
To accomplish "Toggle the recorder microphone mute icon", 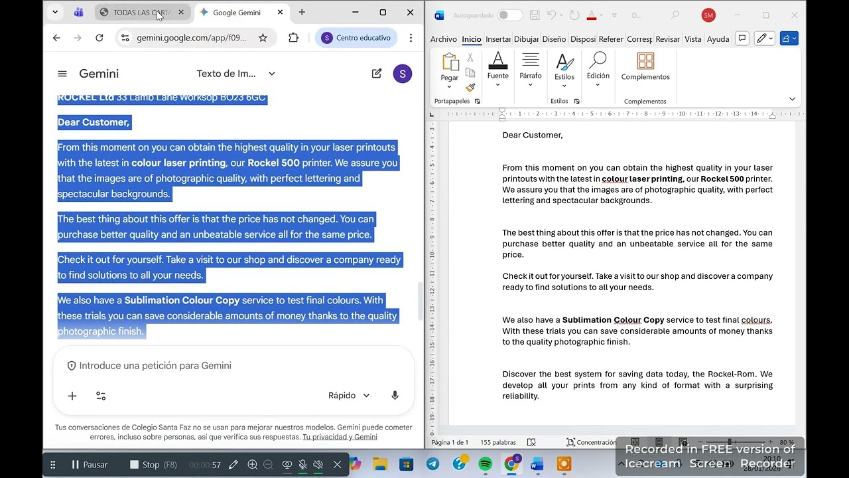I will click(302, 465).
